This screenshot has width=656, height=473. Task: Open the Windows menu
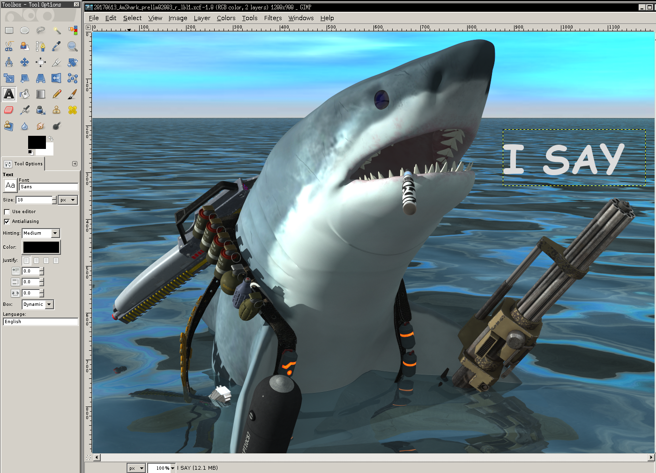pos(301,18)
